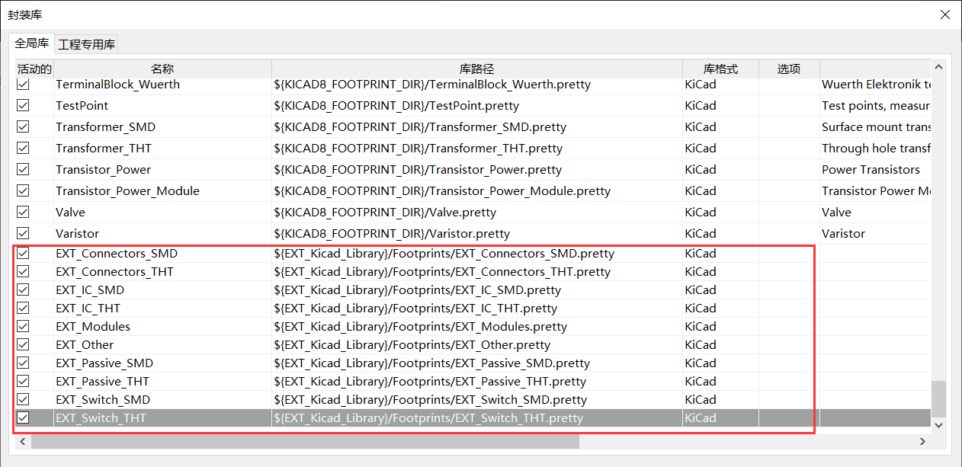The image size is (962, 467).
Task: Click the vertical scrollbar down arrow
Action: click(x=938, y=424)
